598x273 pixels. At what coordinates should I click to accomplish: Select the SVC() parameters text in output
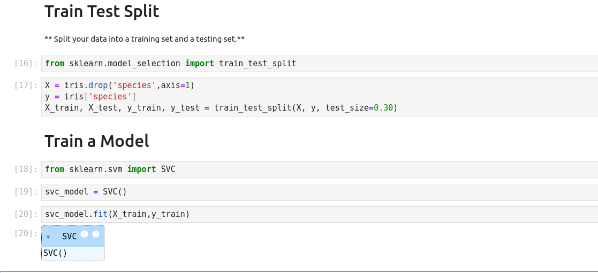[55, 253]
